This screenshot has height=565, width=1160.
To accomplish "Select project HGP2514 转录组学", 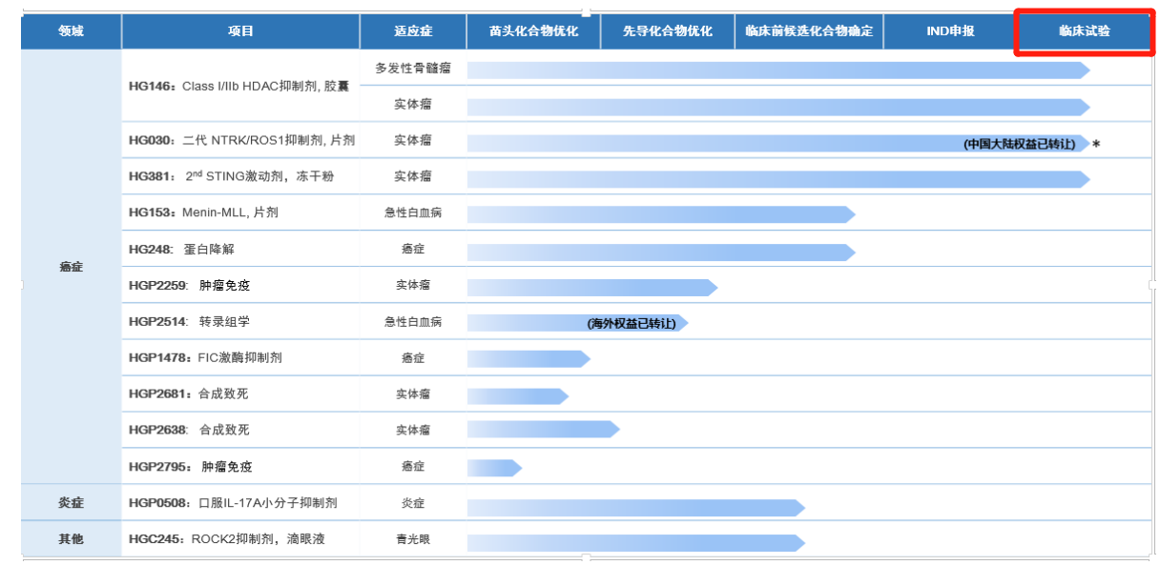I will [x=189, y=322].
